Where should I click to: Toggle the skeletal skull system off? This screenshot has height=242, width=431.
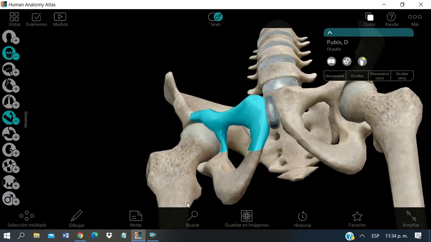pyautogui.click(x=10, y=53)
